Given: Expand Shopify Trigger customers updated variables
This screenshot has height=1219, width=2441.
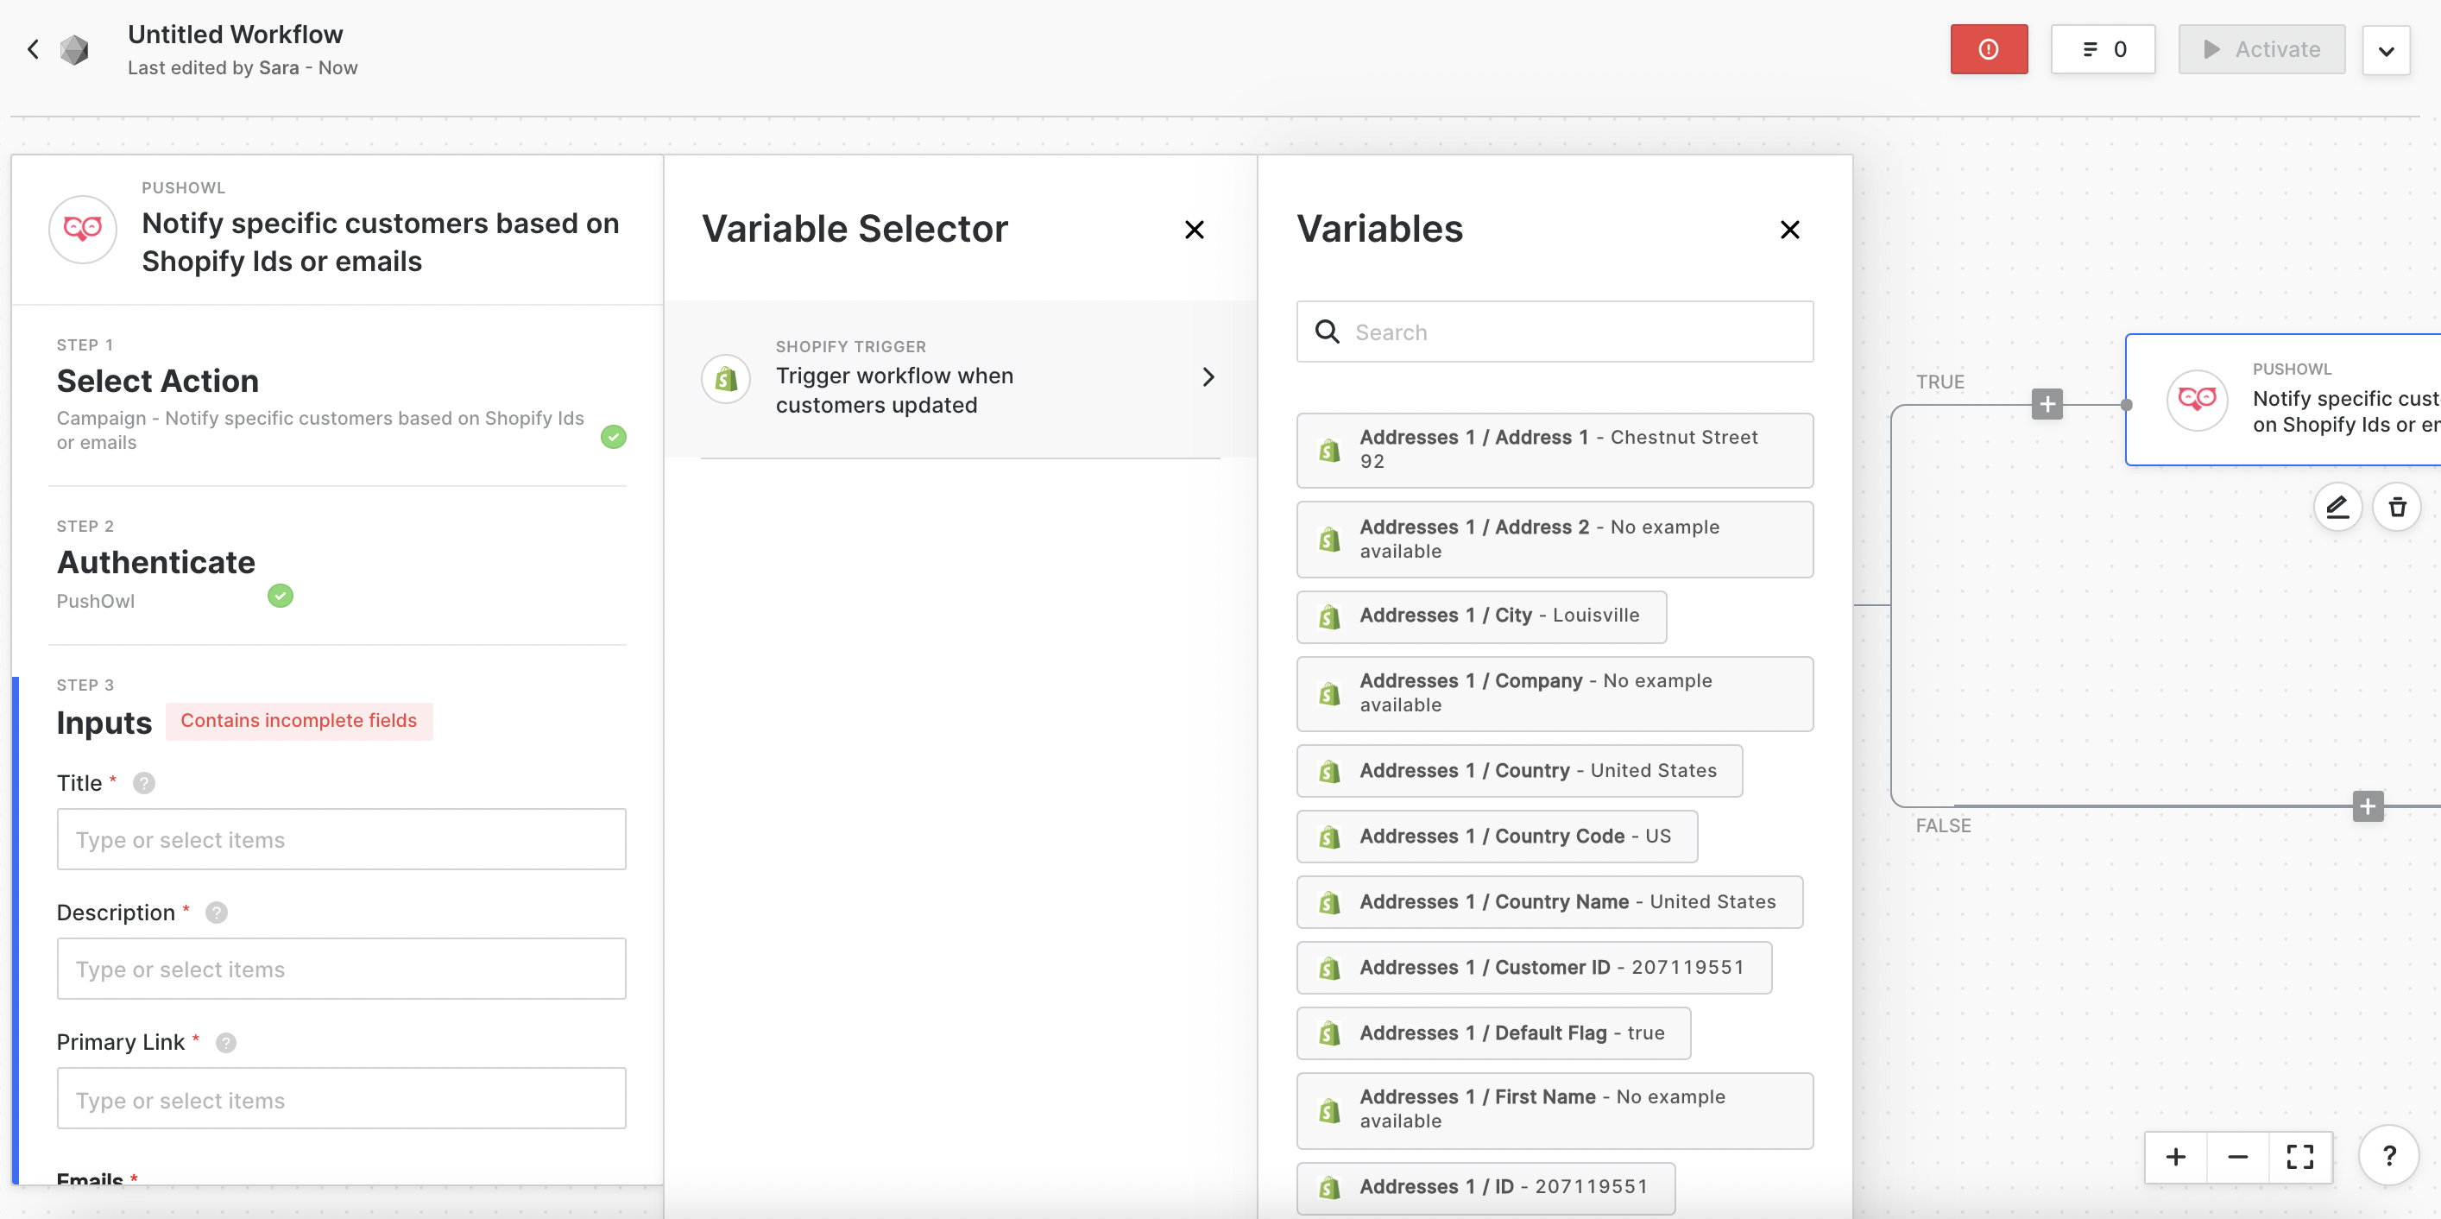Looking at the screenshot, I should click(x=1208, y=377).
